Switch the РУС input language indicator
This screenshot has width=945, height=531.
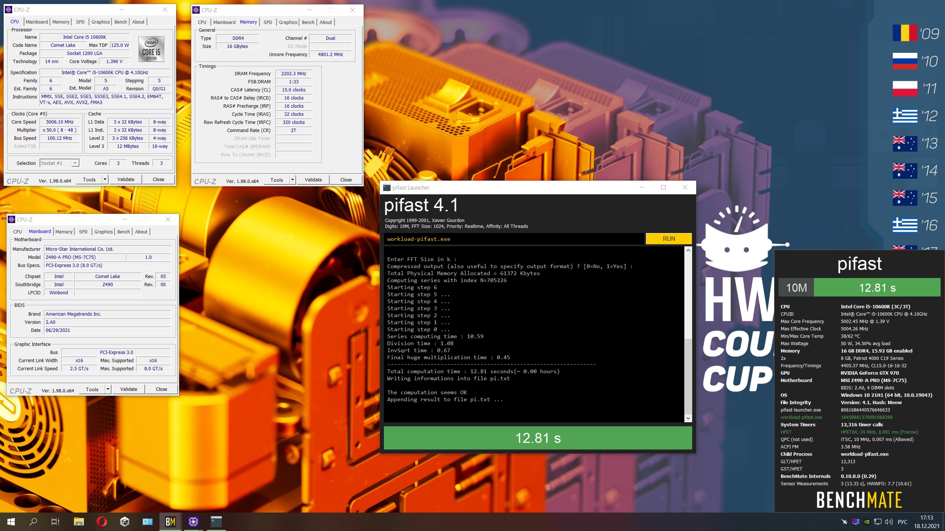903,522
